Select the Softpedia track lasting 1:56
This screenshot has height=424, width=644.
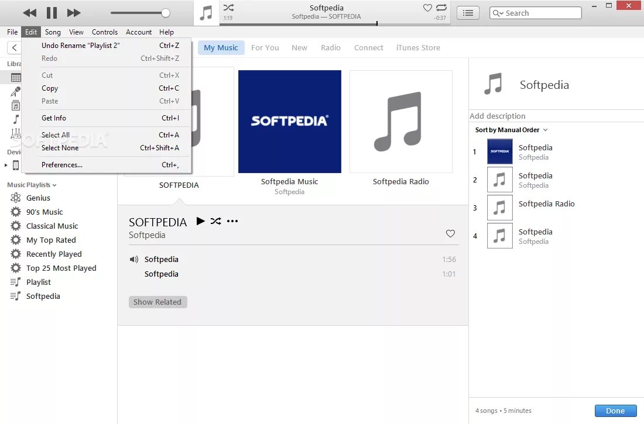pyautogui.click(x=293, y=260)
